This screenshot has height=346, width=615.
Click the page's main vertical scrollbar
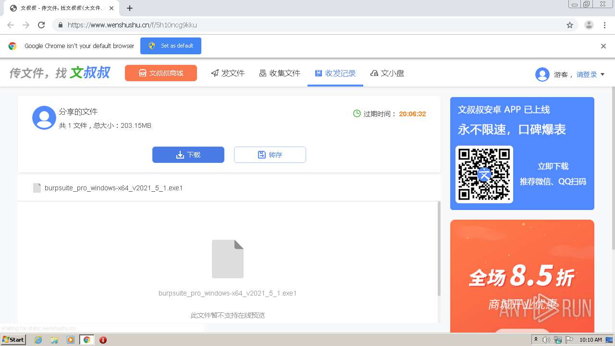[x=613, y=167]
